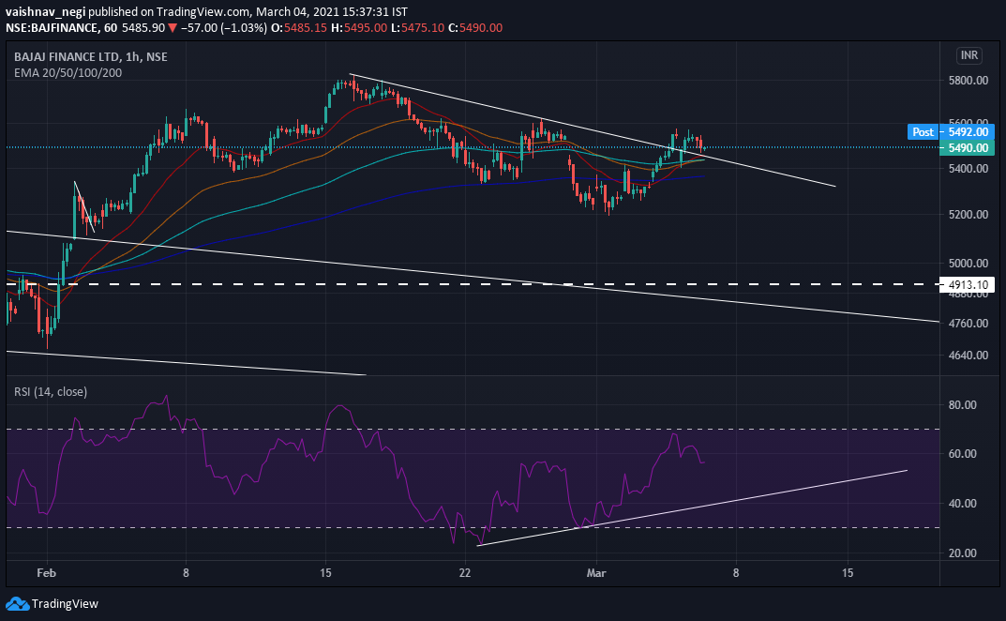
Task: Select the close value 5490.00 in header
Action: 481,27
